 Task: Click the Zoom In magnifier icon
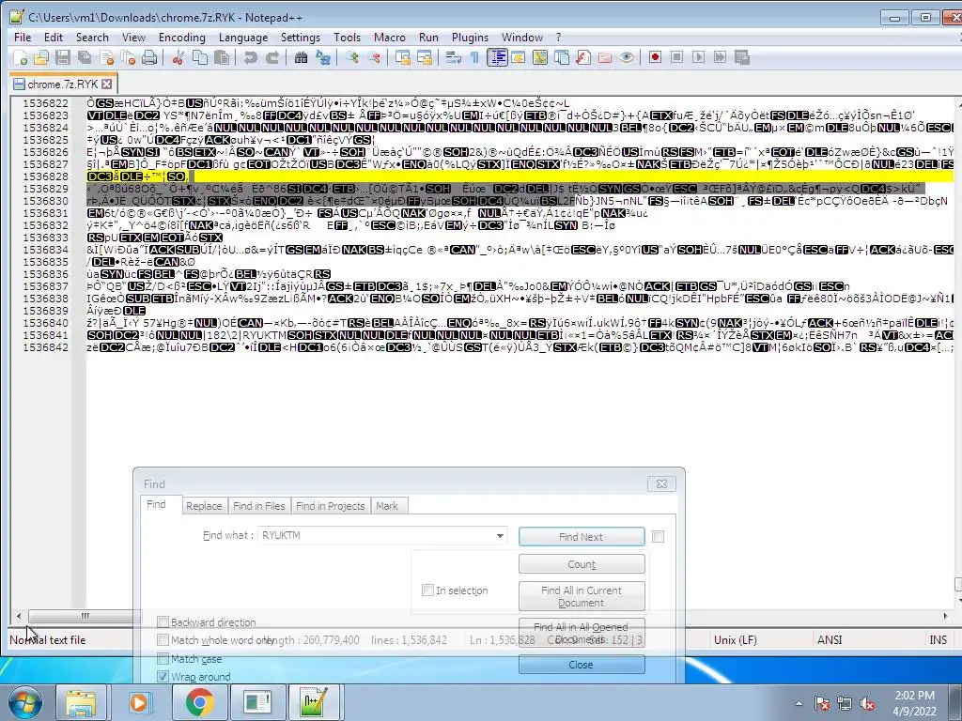tap(351, 57)
